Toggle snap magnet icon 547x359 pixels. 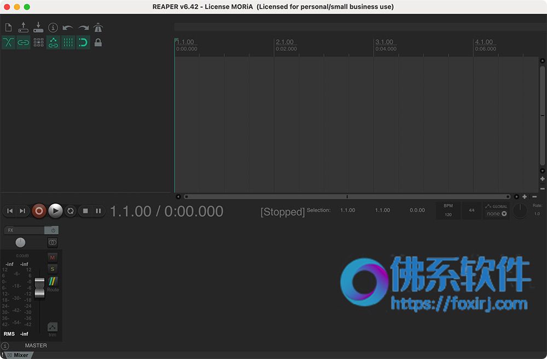pos(83,43)
